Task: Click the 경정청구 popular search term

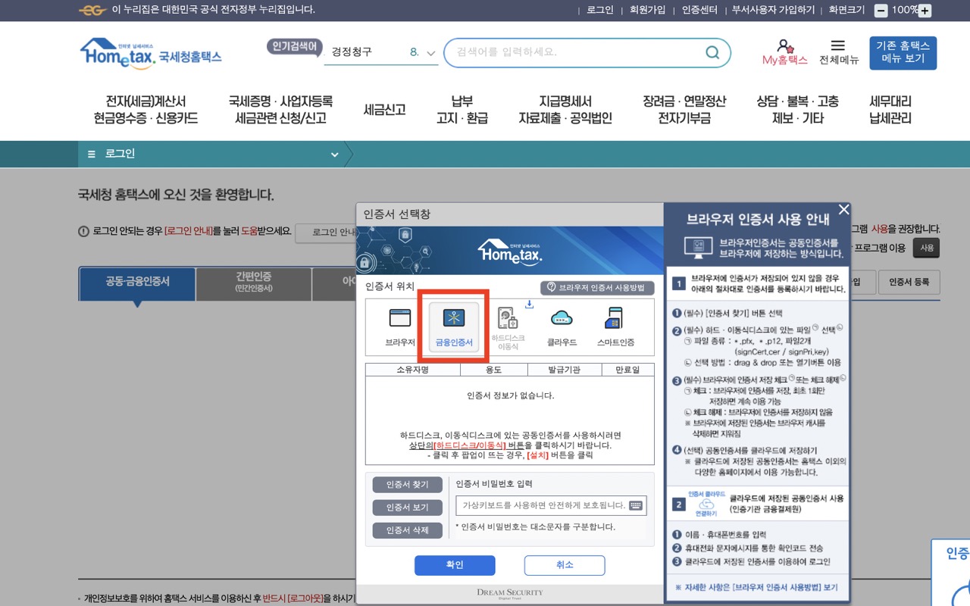Action: (x=352, y=52)
